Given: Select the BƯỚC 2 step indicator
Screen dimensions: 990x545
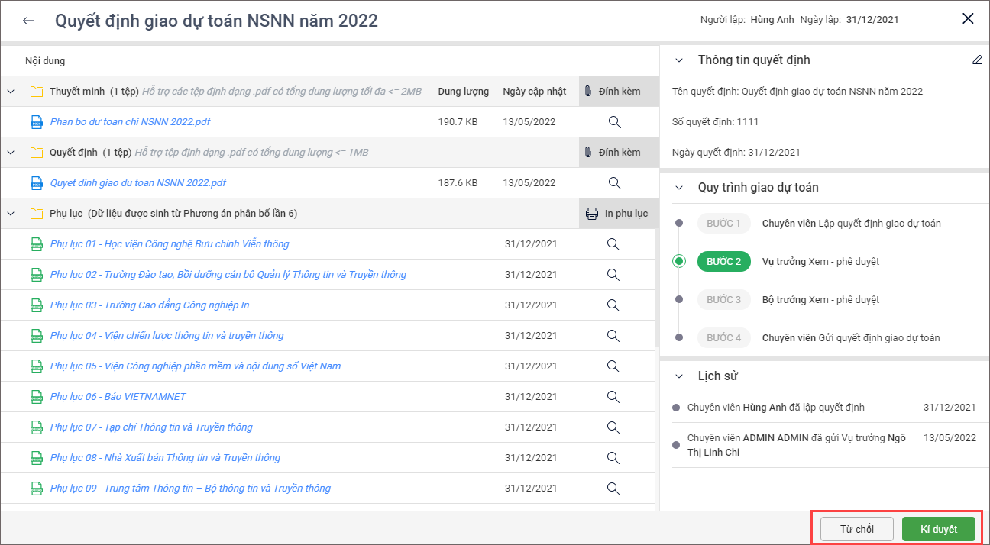Looking at the screenshot, I should tap(723, 262).
